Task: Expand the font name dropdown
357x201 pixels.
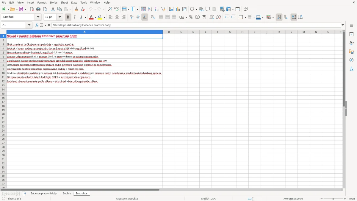Action: (x=38, y=17)
